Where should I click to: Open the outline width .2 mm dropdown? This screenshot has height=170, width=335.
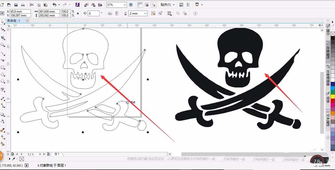click(x=145, y=13)
